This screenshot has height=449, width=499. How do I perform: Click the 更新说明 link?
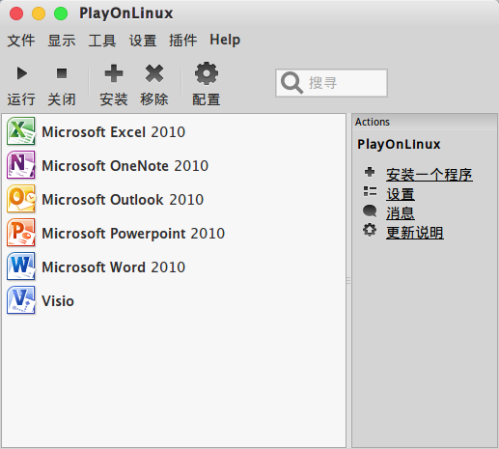[415, 233]
